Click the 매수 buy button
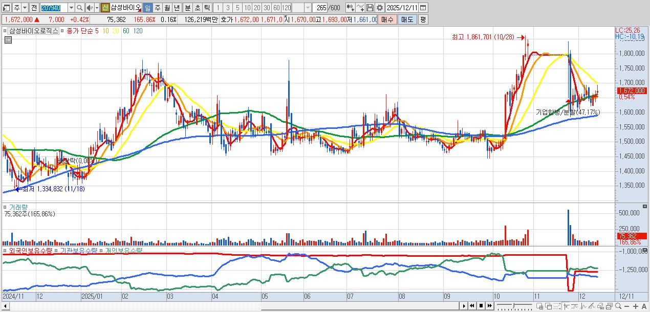 (387, 19)
